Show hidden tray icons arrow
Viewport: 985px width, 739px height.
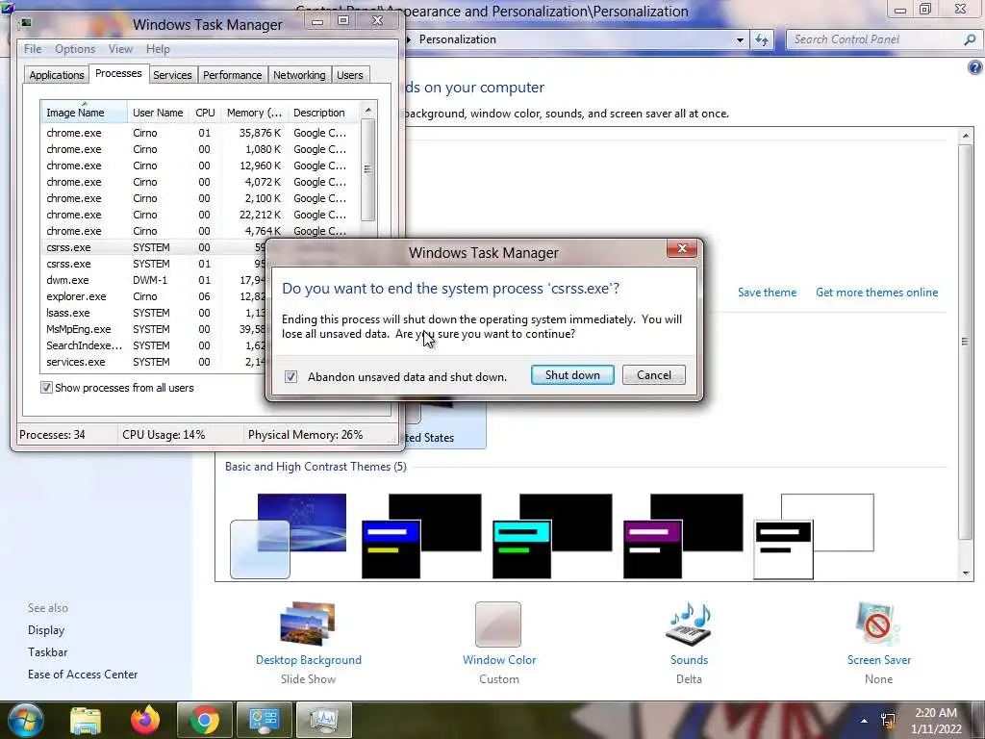[x=864, y=721]
